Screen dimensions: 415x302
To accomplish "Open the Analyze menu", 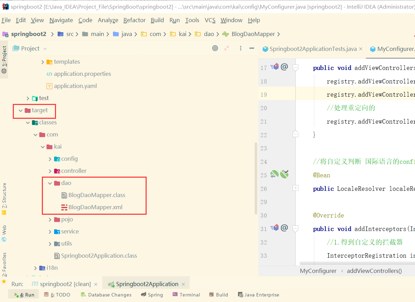I will click(x=108, y=20).
